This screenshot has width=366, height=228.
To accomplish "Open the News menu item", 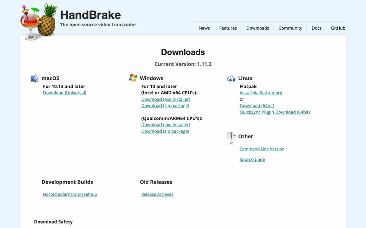I will coord(204,28).
